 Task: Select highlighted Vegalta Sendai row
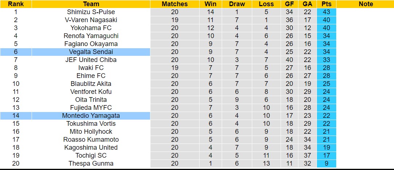[x=91, y=52]
